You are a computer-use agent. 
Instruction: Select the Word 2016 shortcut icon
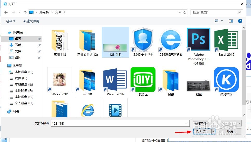click(115, 80)
